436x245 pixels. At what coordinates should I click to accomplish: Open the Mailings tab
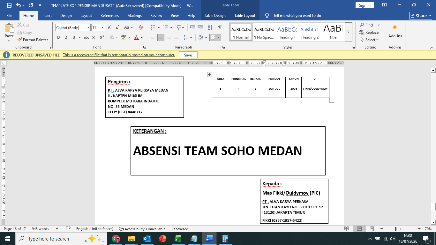(134, 16)
